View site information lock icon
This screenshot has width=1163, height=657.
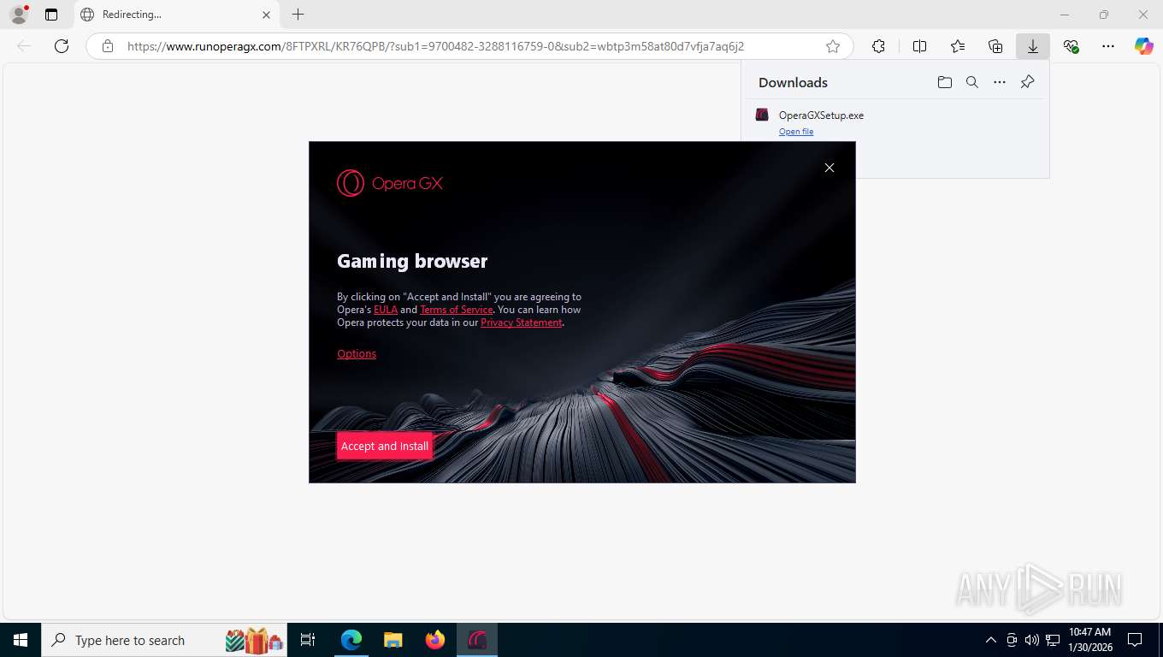[107, 46]
